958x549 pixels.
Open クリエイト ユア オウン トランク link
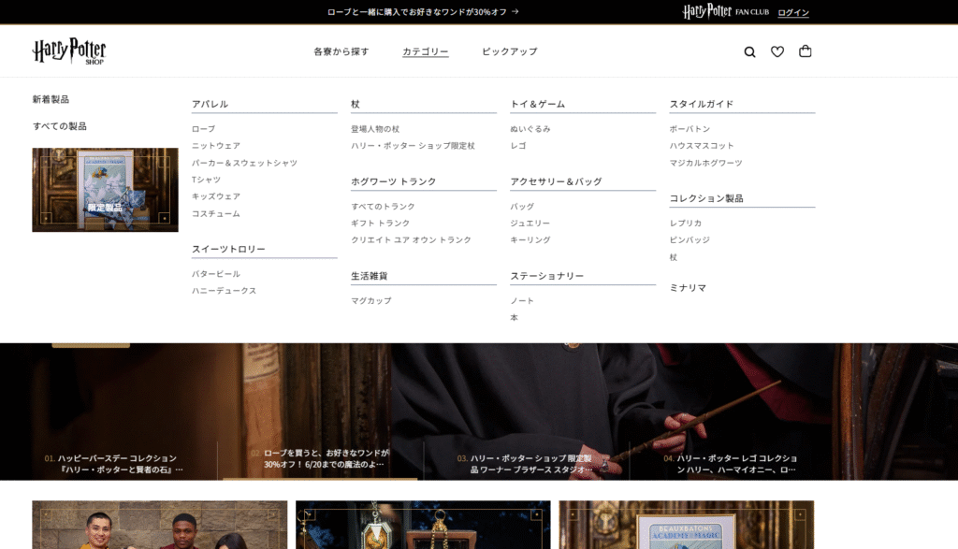point(412,240)
